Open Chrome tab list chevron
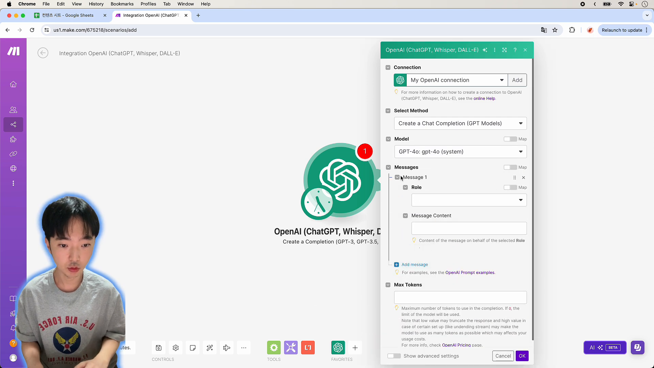Viewport: 654px width, 368px height. [647, 15]
